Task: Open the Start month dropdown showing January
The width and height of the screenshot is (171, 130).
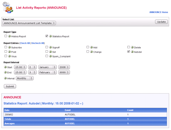Action: click(x=47, y=67)
